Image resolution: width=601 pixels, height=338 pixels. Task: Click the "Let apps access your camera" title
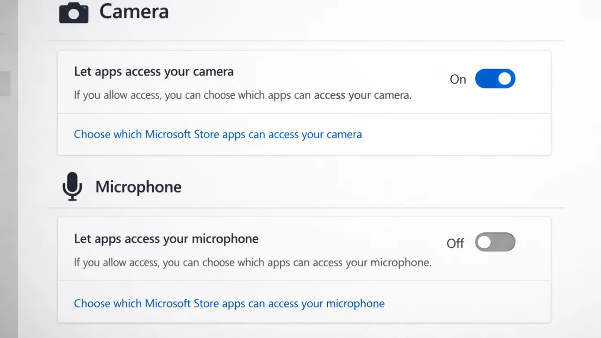[154, 71]
